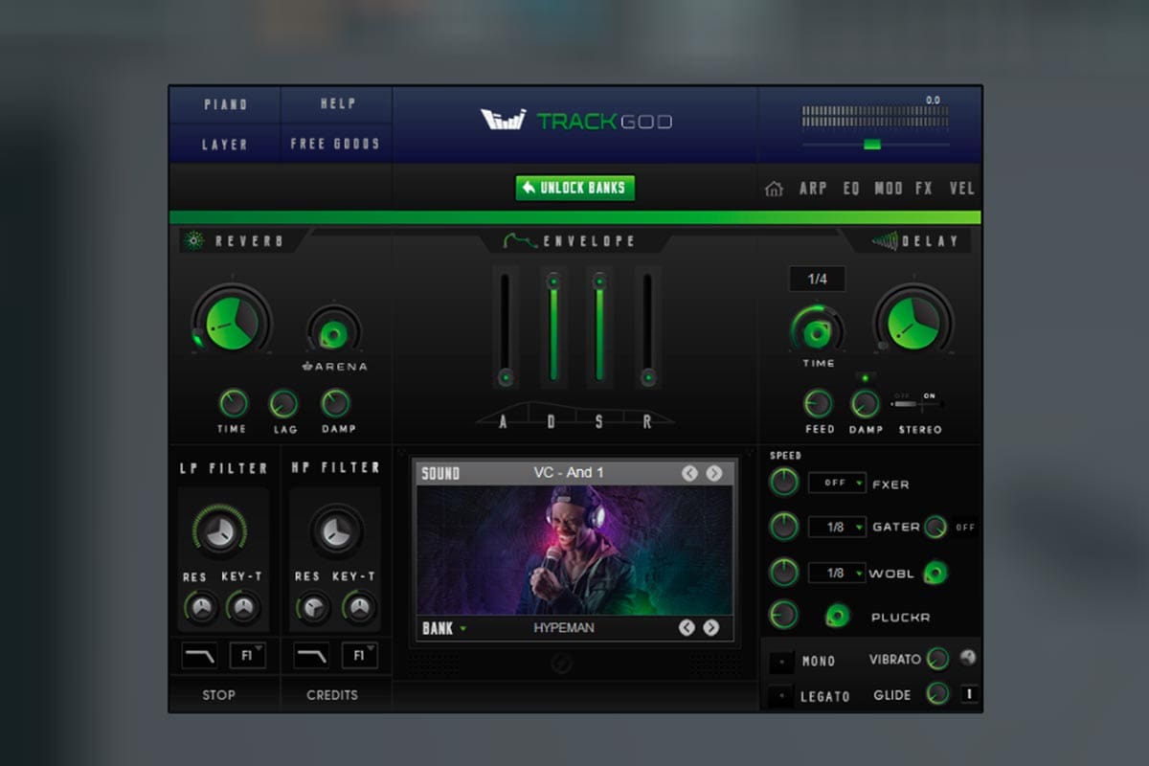The height and width of the screenshot is (766, 1149).
Task: Click the Release envelope slider
Action: 648,328
